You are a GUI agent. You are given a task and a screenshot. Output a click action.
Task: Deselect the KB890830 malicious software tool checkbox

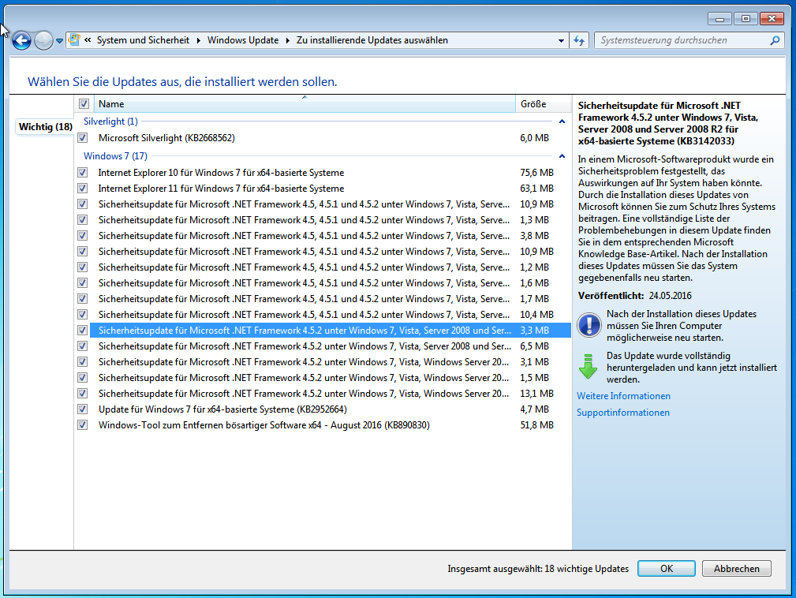pos(83,425)
